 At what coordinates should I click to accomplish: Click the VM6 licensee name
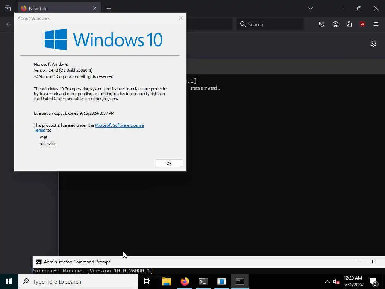(x=44, y=138)
